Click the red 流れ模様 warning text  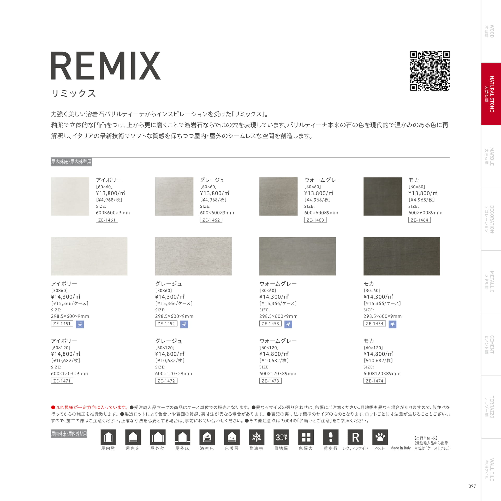tap(90, 407)
